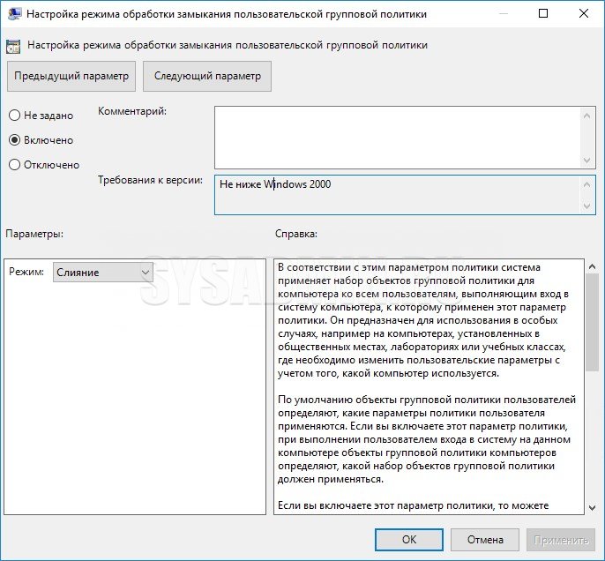Viewport: 605px width, 561px height.
Task: Click the policy icon in the title bar
Action: (x=14, y=14)
